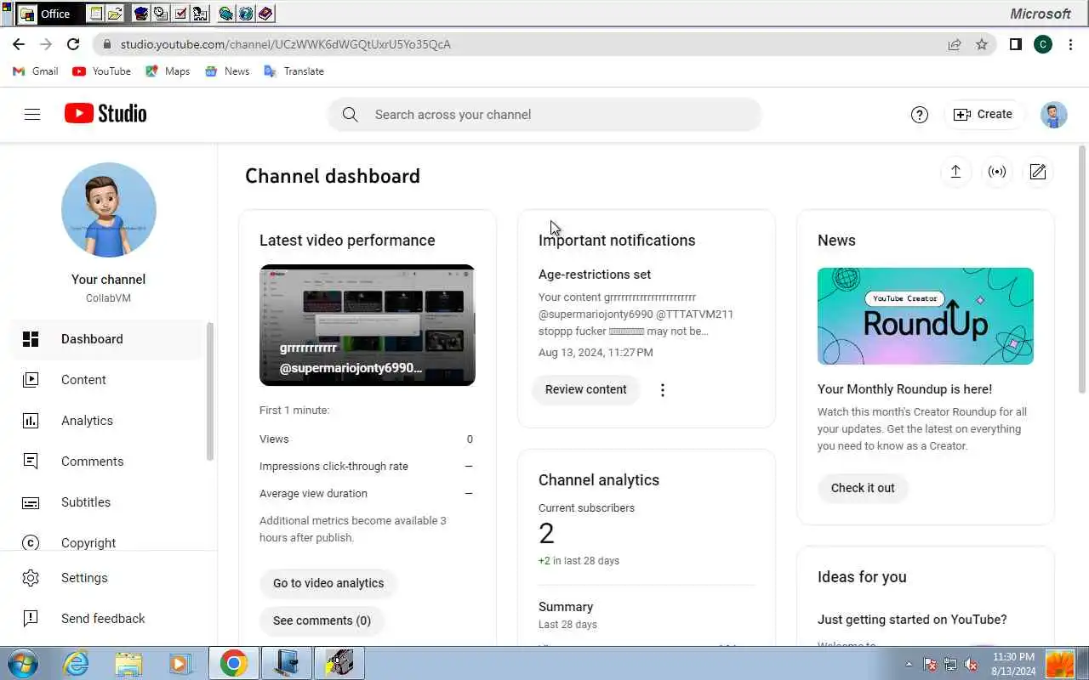Click the checkmark New Task icon
Image resolution: width=1089 pixels, height=680 pixels.
[x=180, y=14]
